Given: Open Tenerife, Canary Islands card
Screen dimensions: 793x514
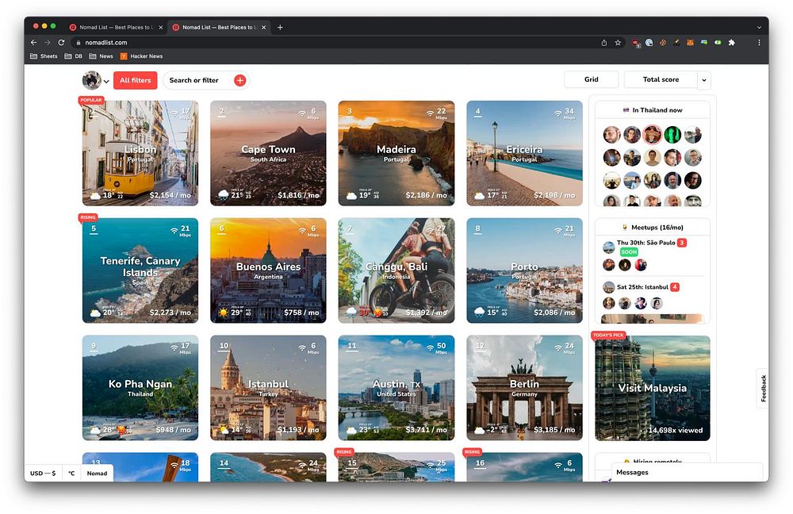Looking at the screenshot, I should [x=140, y=270].
